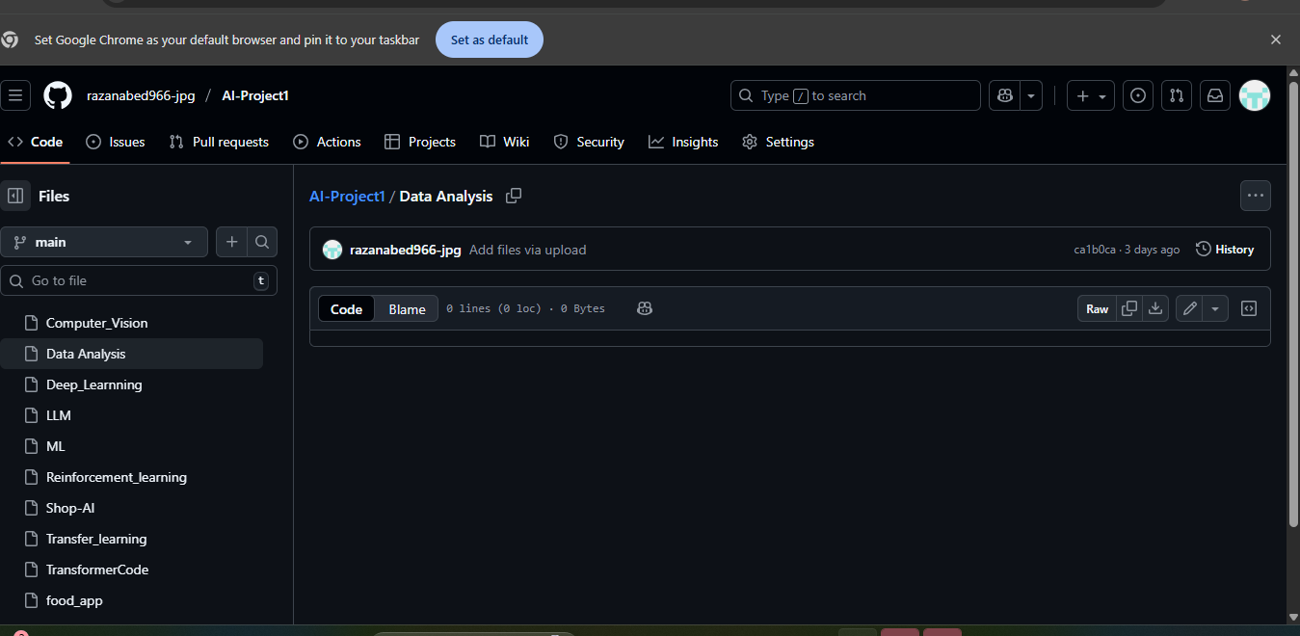Go to GitHub homepage via Octocat logo
The width and height of the screenshot is (1300, 636).
click(58, 95)
